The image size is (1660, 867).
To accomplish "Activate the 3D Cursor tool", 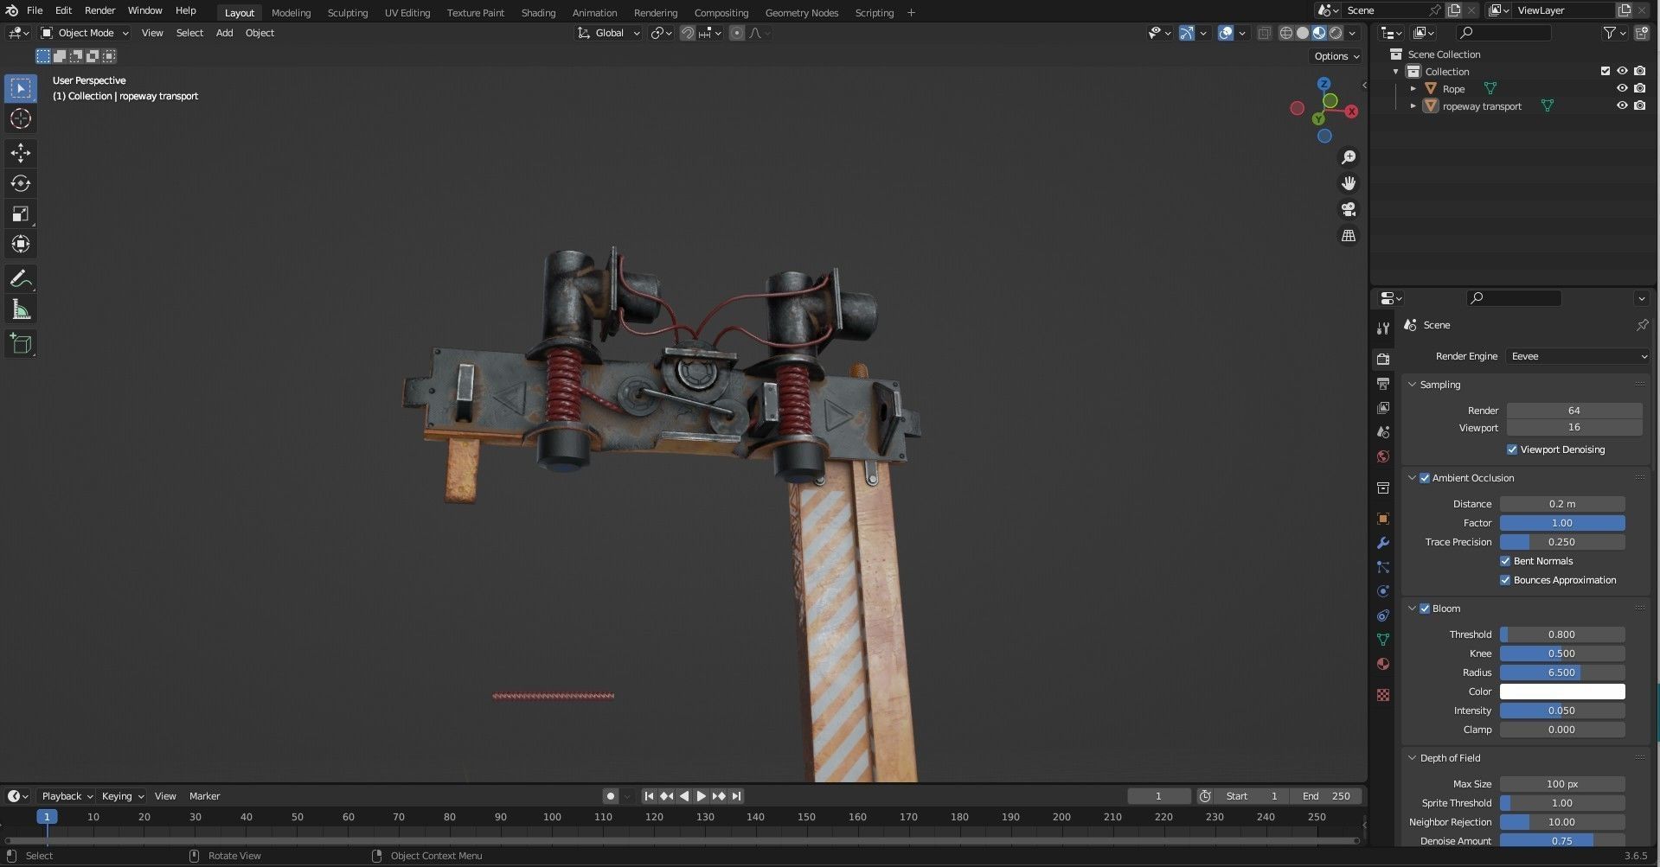I will point(21,118).
